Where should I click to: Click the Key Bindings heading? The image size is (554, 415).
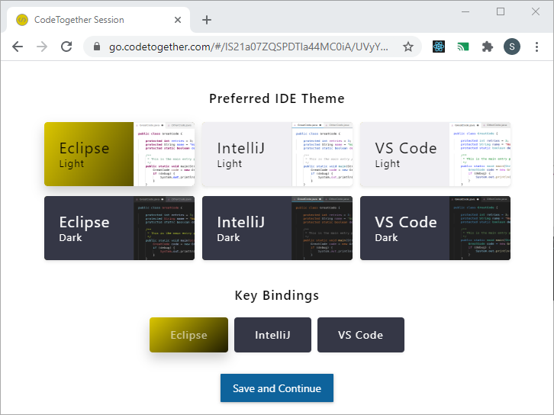pyautogui.click(x=277, y=295)
